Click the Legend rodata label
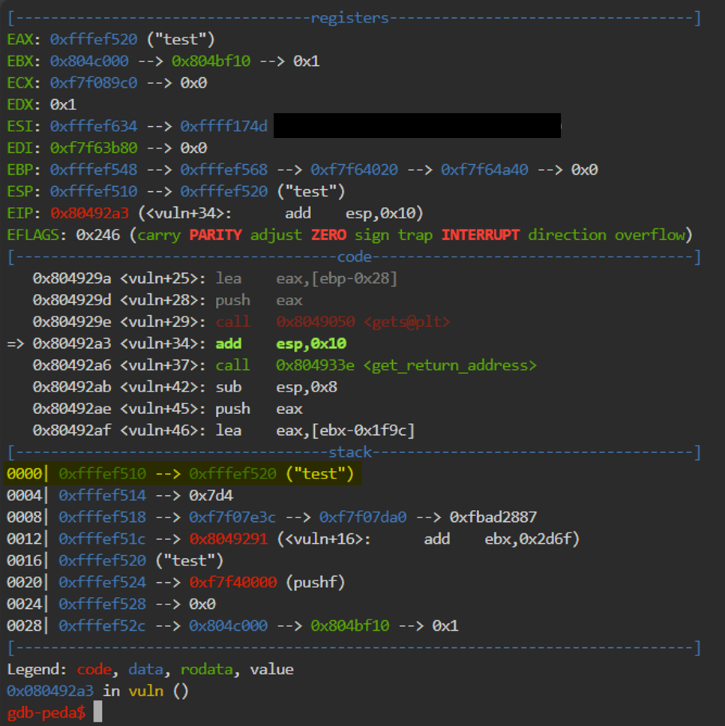 click(x=207, y=669)
